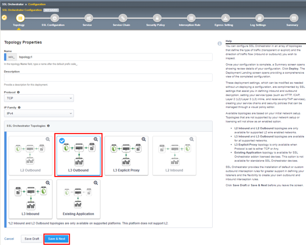Click the NOT SAVED status badge
Screen dimensions: 306x245
(51, 10)
